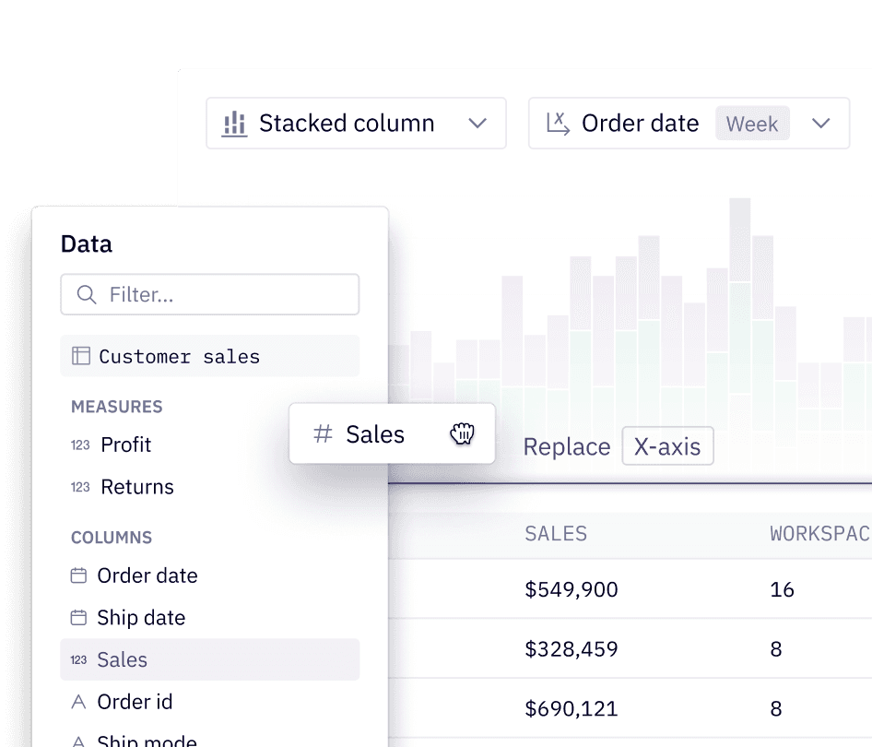The image size is (872, 747).
Task: Click the X-axis icon beside Order date
Action: click(x=558, y=124)
